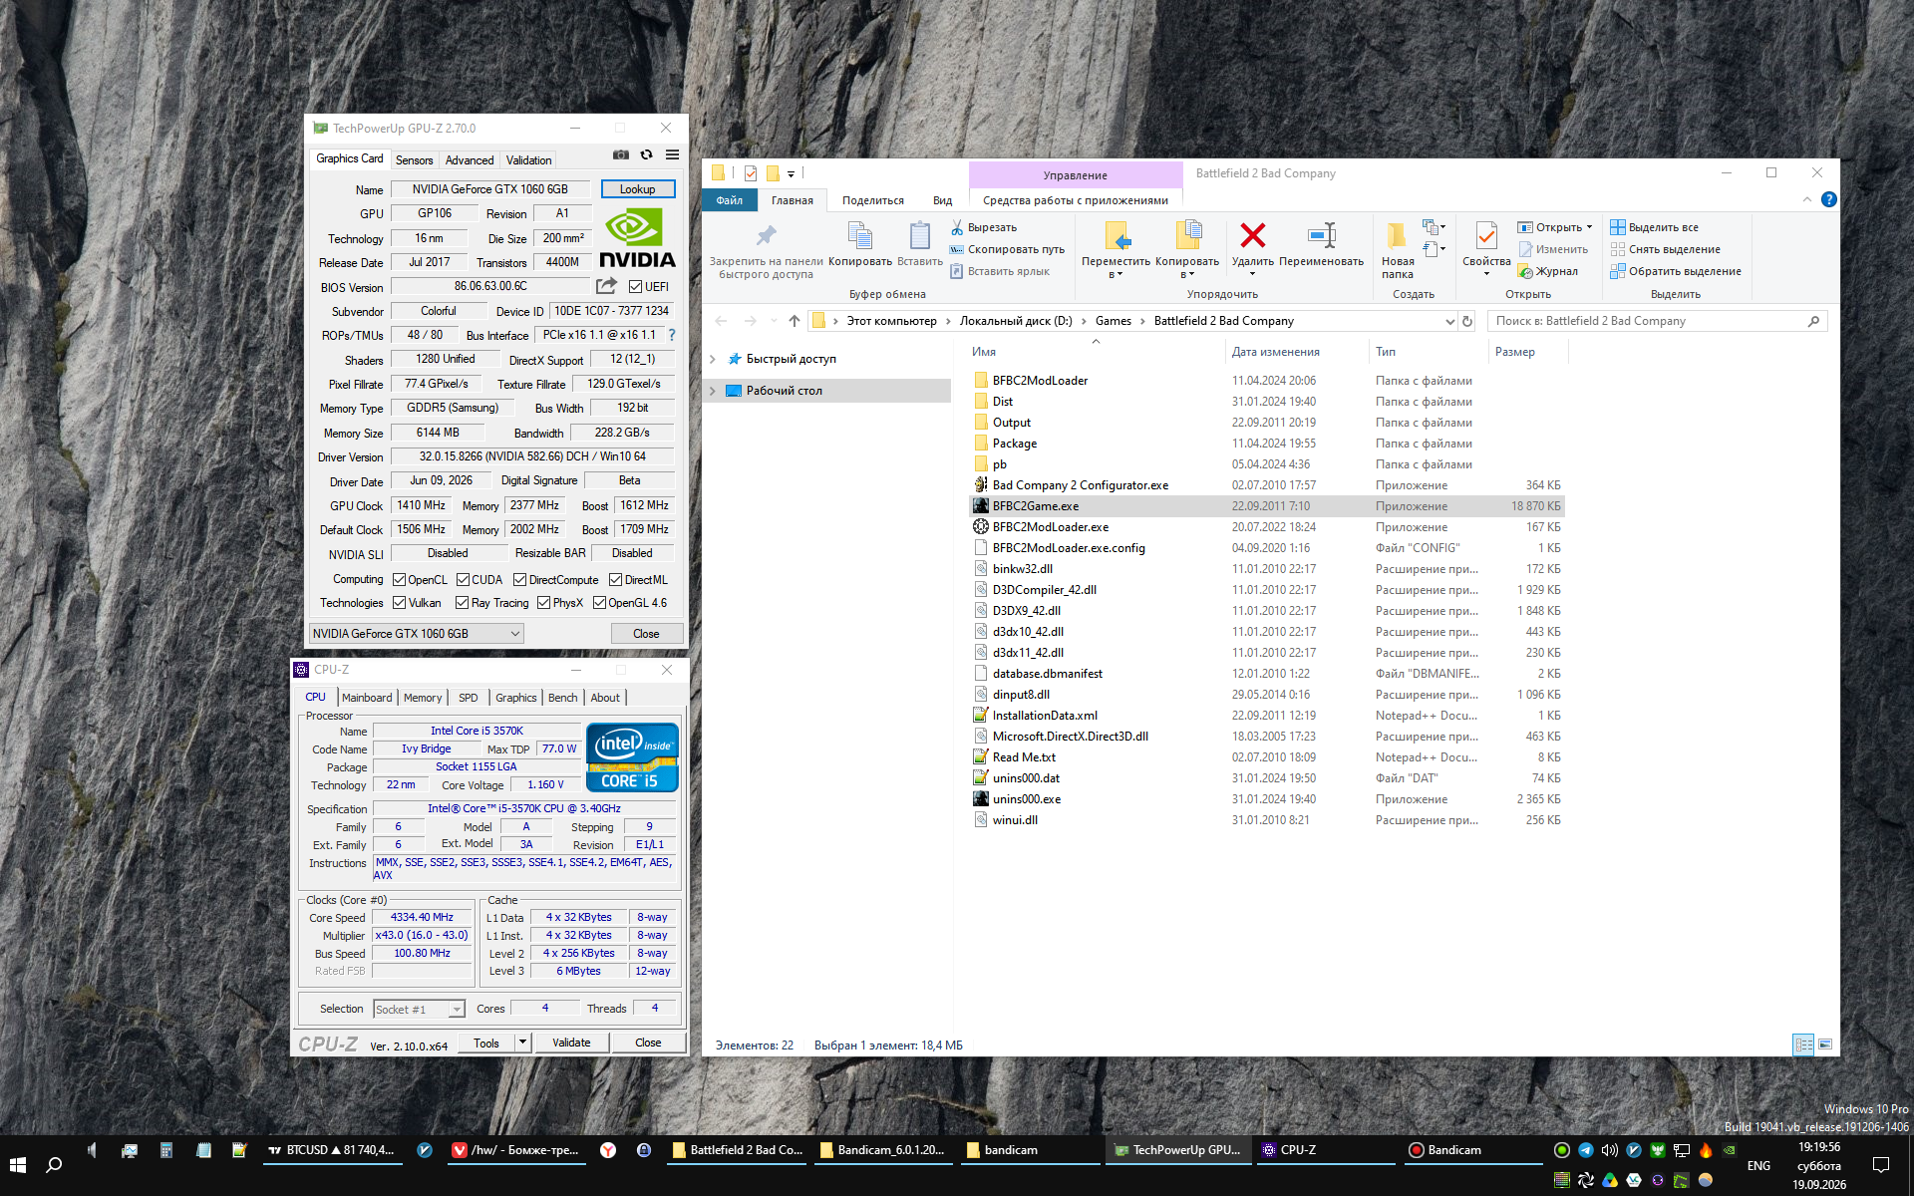Click the Lookup button in GPU-Z
This screenshot has width=1914, height=1196.
(x=638, y=189)
